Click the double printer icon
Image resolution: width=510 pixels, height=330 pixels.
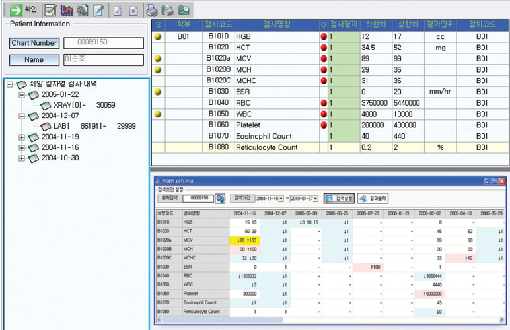pyautogui.click(x=168, y=10)
